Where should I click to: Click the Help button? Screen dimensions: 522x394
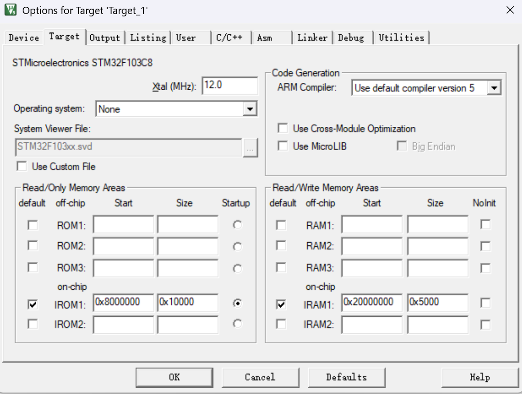pyautogui.click(x=480, y=377)
